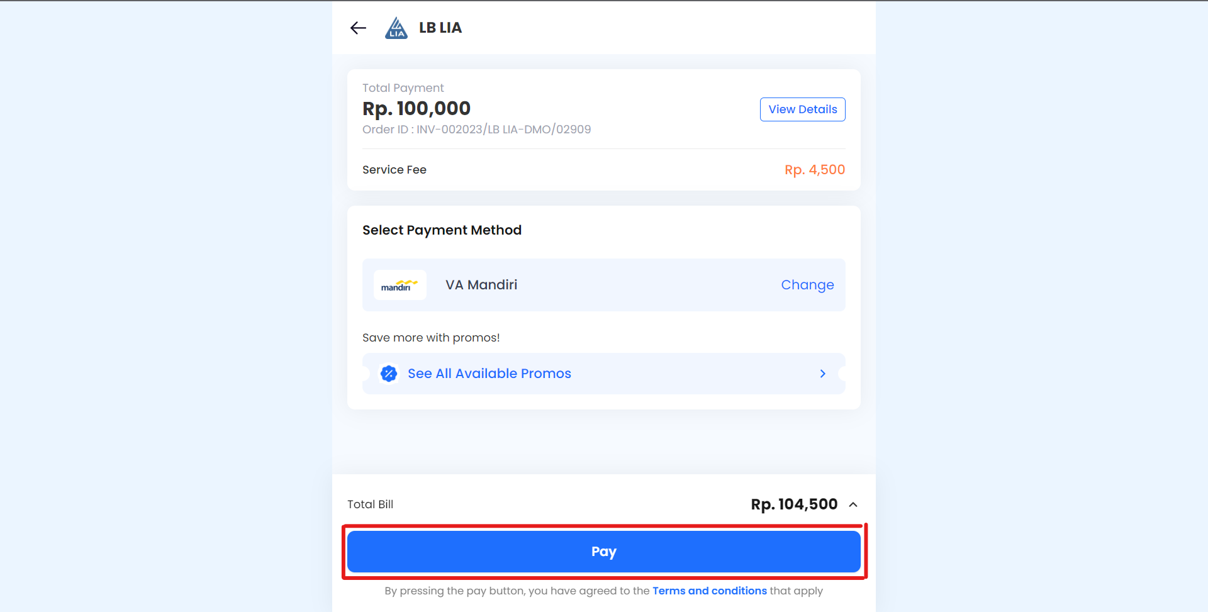1208x612 pixels.
Task: Click the back arrow icon
Action: 358,28
